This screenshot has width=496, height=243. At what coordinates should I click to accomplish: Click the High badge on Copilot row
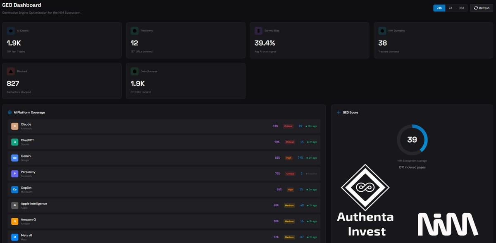290,190
